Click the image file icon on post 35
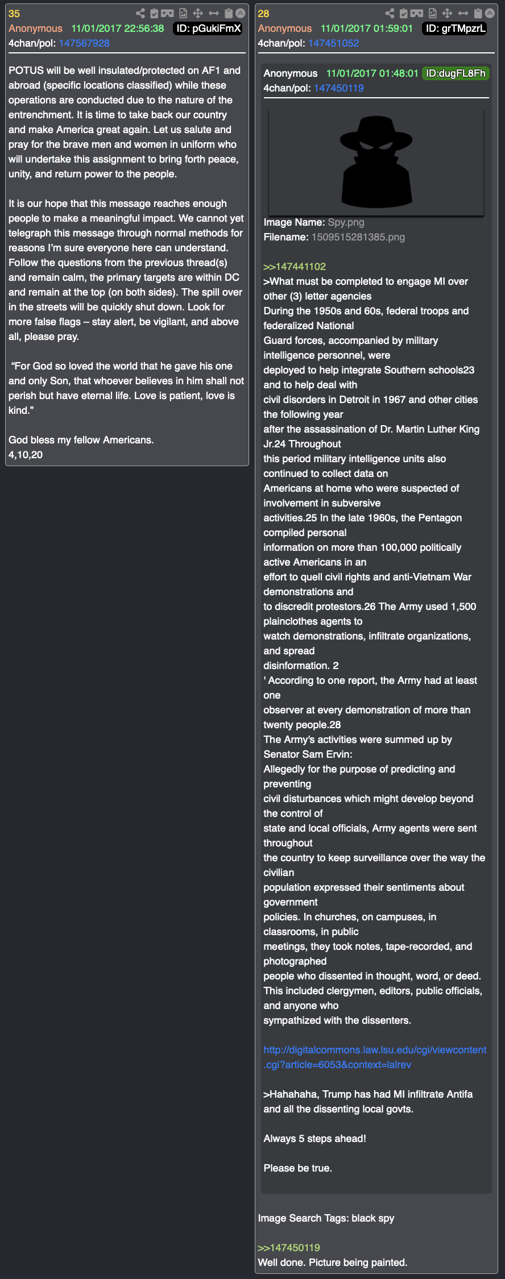 point(183,13)
